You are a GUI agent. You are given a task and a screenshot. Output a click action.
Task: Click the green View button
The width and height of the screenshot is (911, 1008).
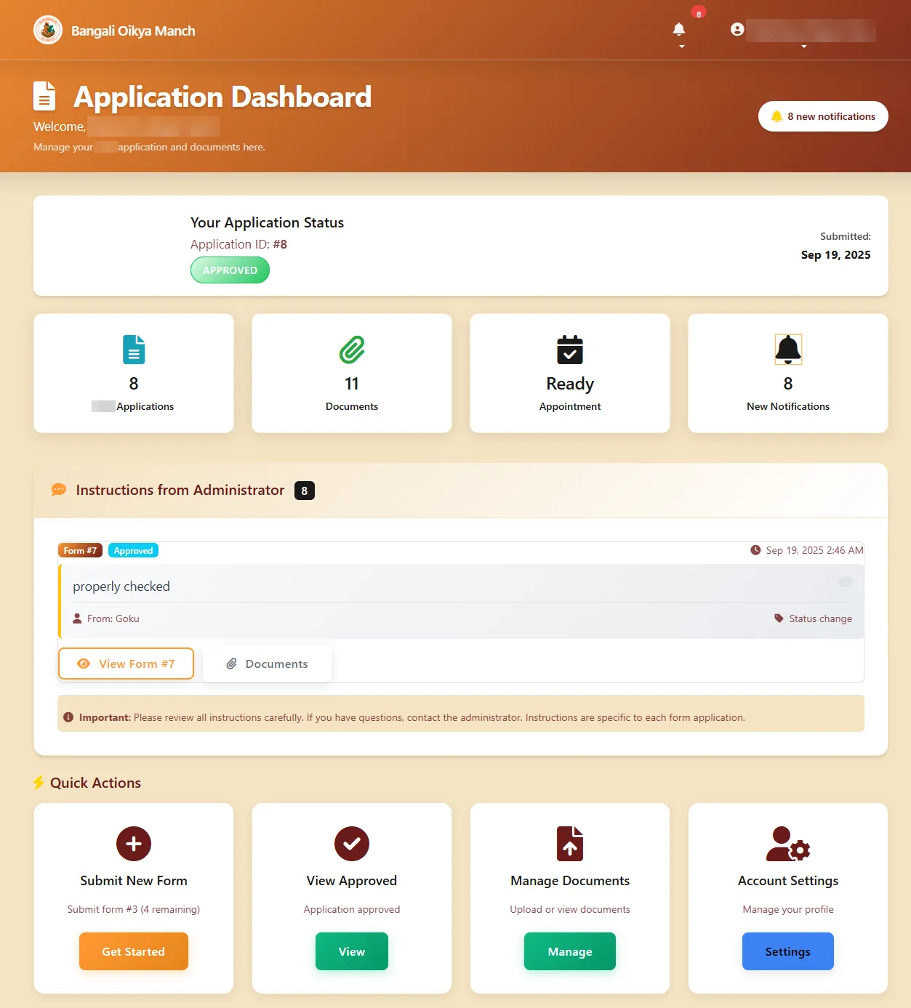point(352,951)
